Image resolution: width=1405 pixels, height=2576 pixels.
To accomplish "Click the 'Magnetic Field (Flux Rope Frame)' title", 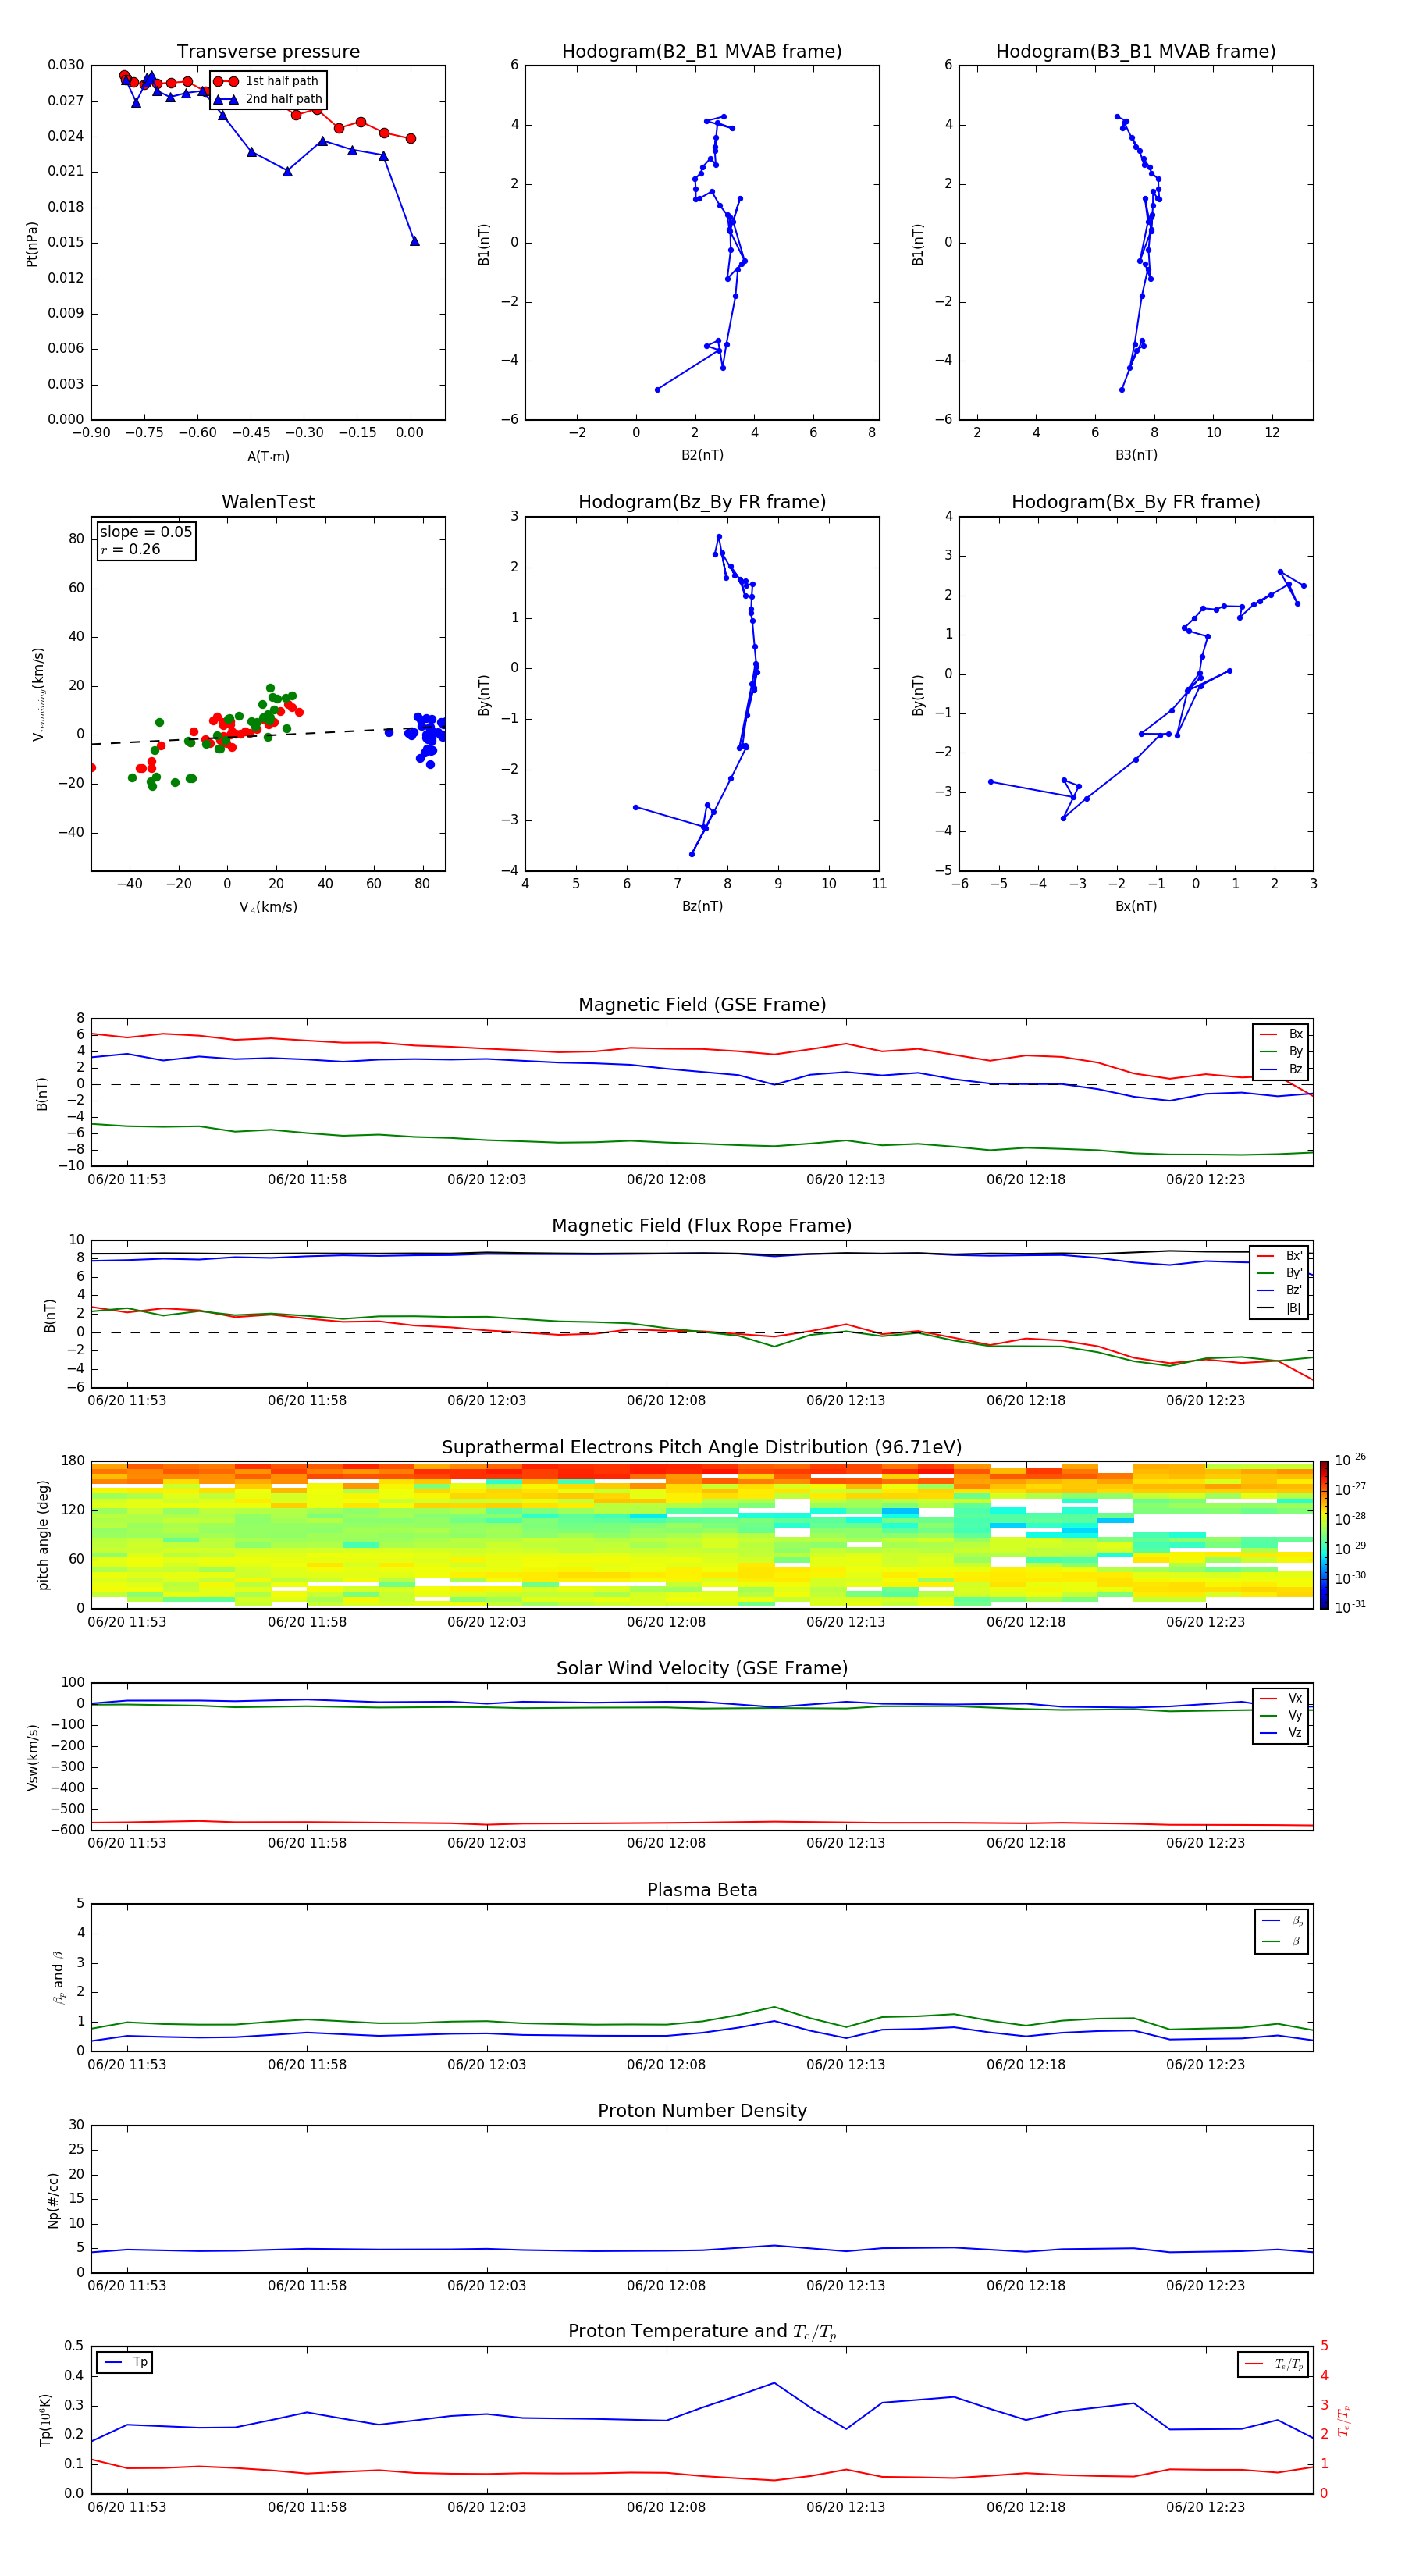I will tap(702, 1225).
